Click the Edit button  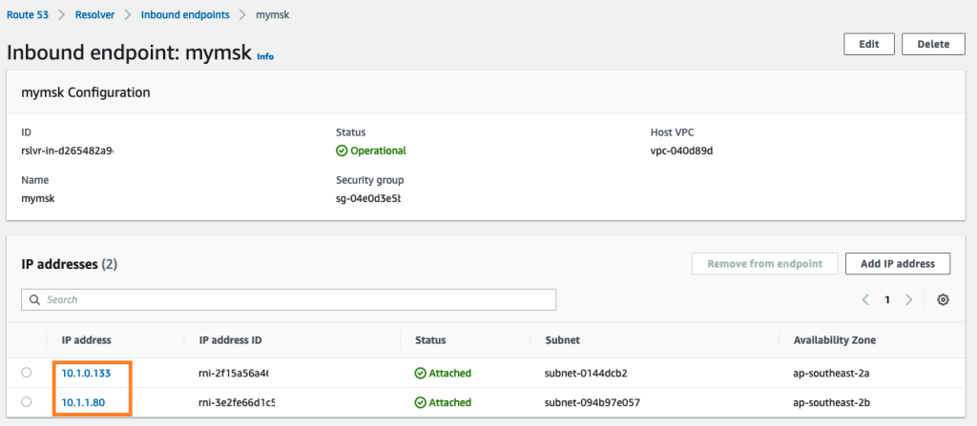tap(868, 44)
